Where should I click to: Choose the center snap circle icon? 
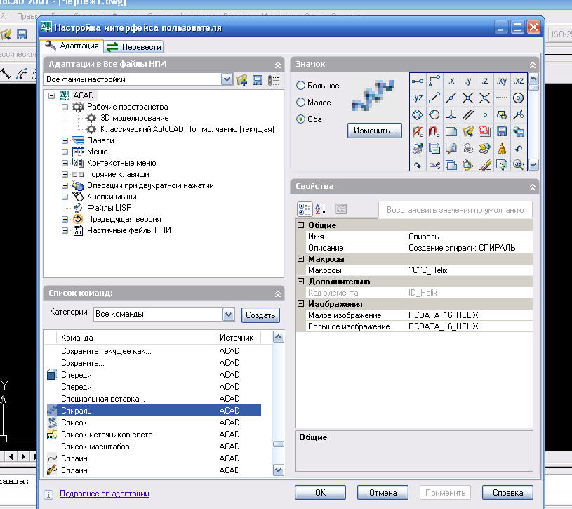click(519, 98)
